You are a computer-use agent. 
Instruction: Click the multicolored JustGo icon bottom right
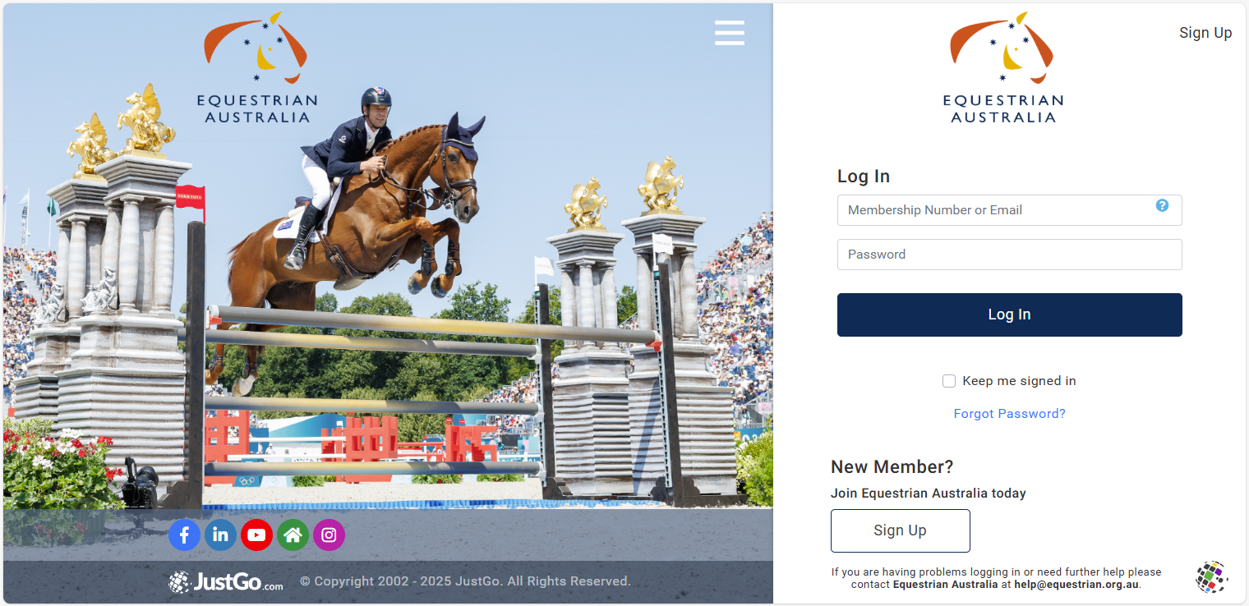(1211, 576)
